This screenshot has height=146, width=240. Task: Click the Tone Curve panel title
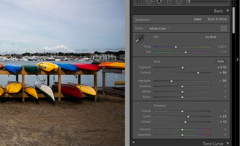pos(213,144)
